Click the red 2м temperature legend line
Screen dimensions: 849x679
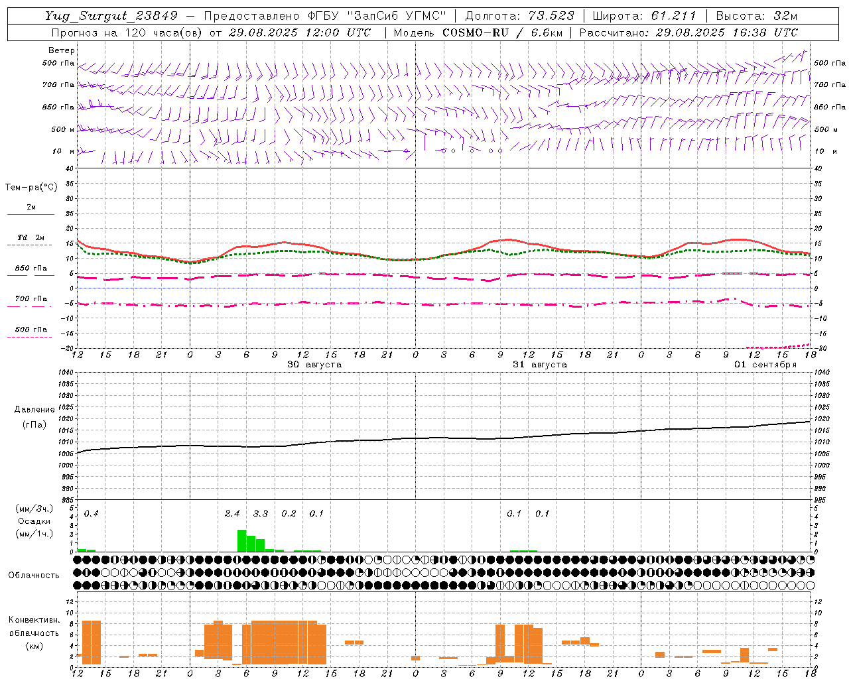click(31, 214)
